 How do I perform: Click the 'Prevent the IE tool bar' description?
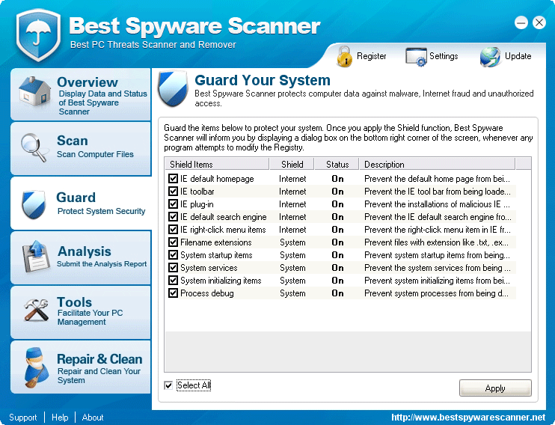438,192
